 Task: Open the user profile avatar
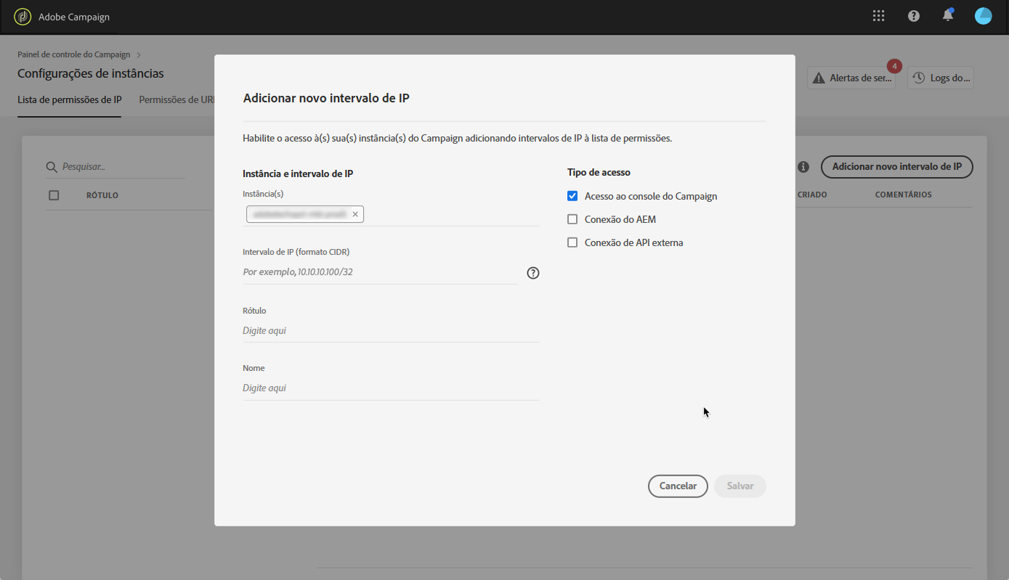click(983, 16)
